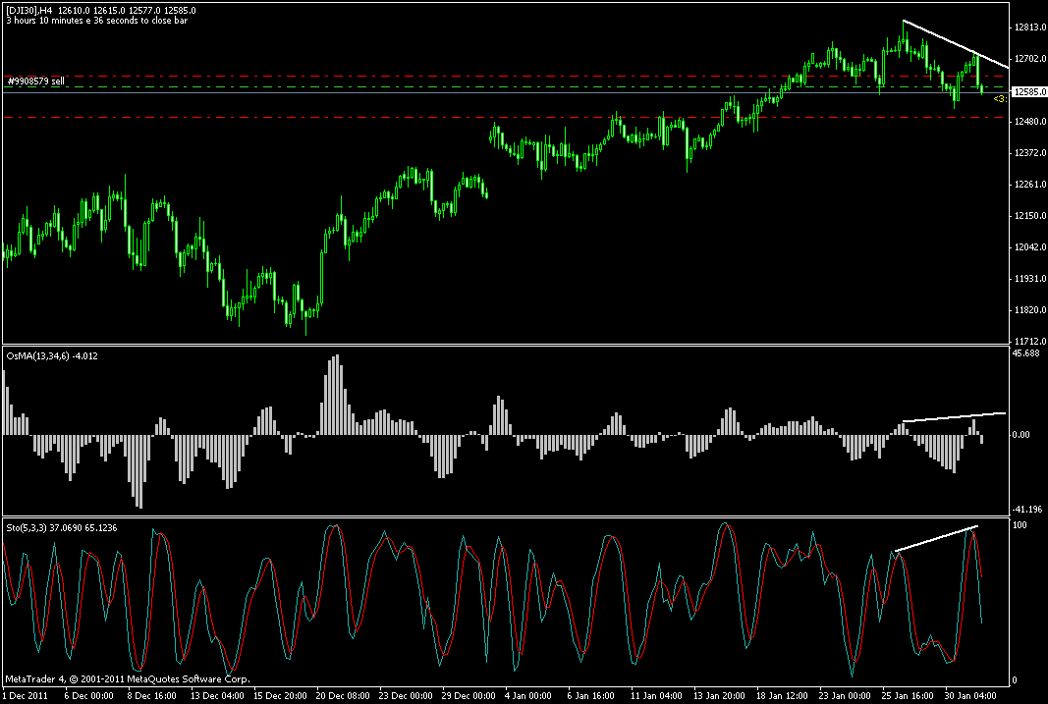The height and width of the screenshot is (704, 1048).
Task: Select the uppermost red dashed horizontal line
Action: coord(505,77)
